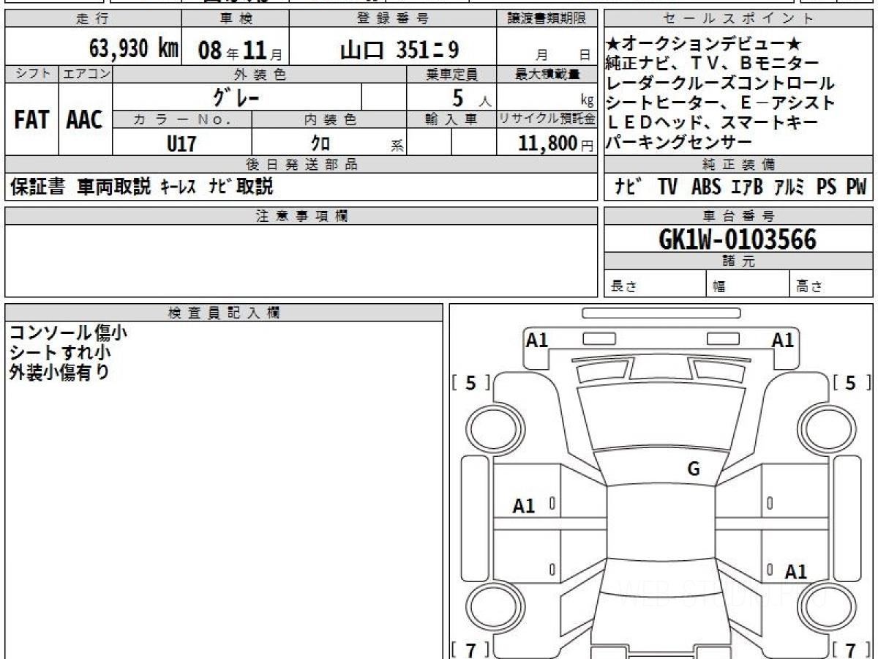Select the 山口 351 registration number

point(399,50)
